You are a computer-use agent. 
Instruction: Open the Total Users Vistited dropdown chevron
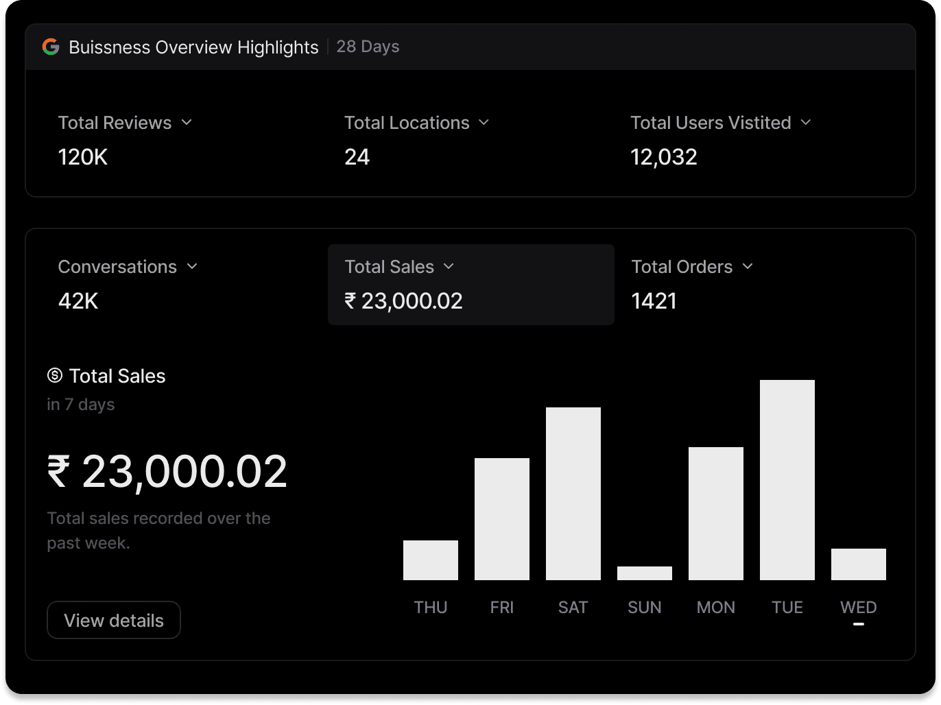806,123
